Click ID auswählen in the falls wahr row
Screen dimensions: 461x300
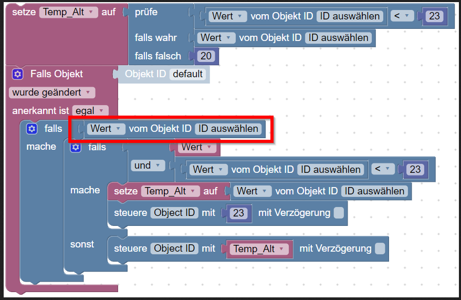(x=338, y=38)
